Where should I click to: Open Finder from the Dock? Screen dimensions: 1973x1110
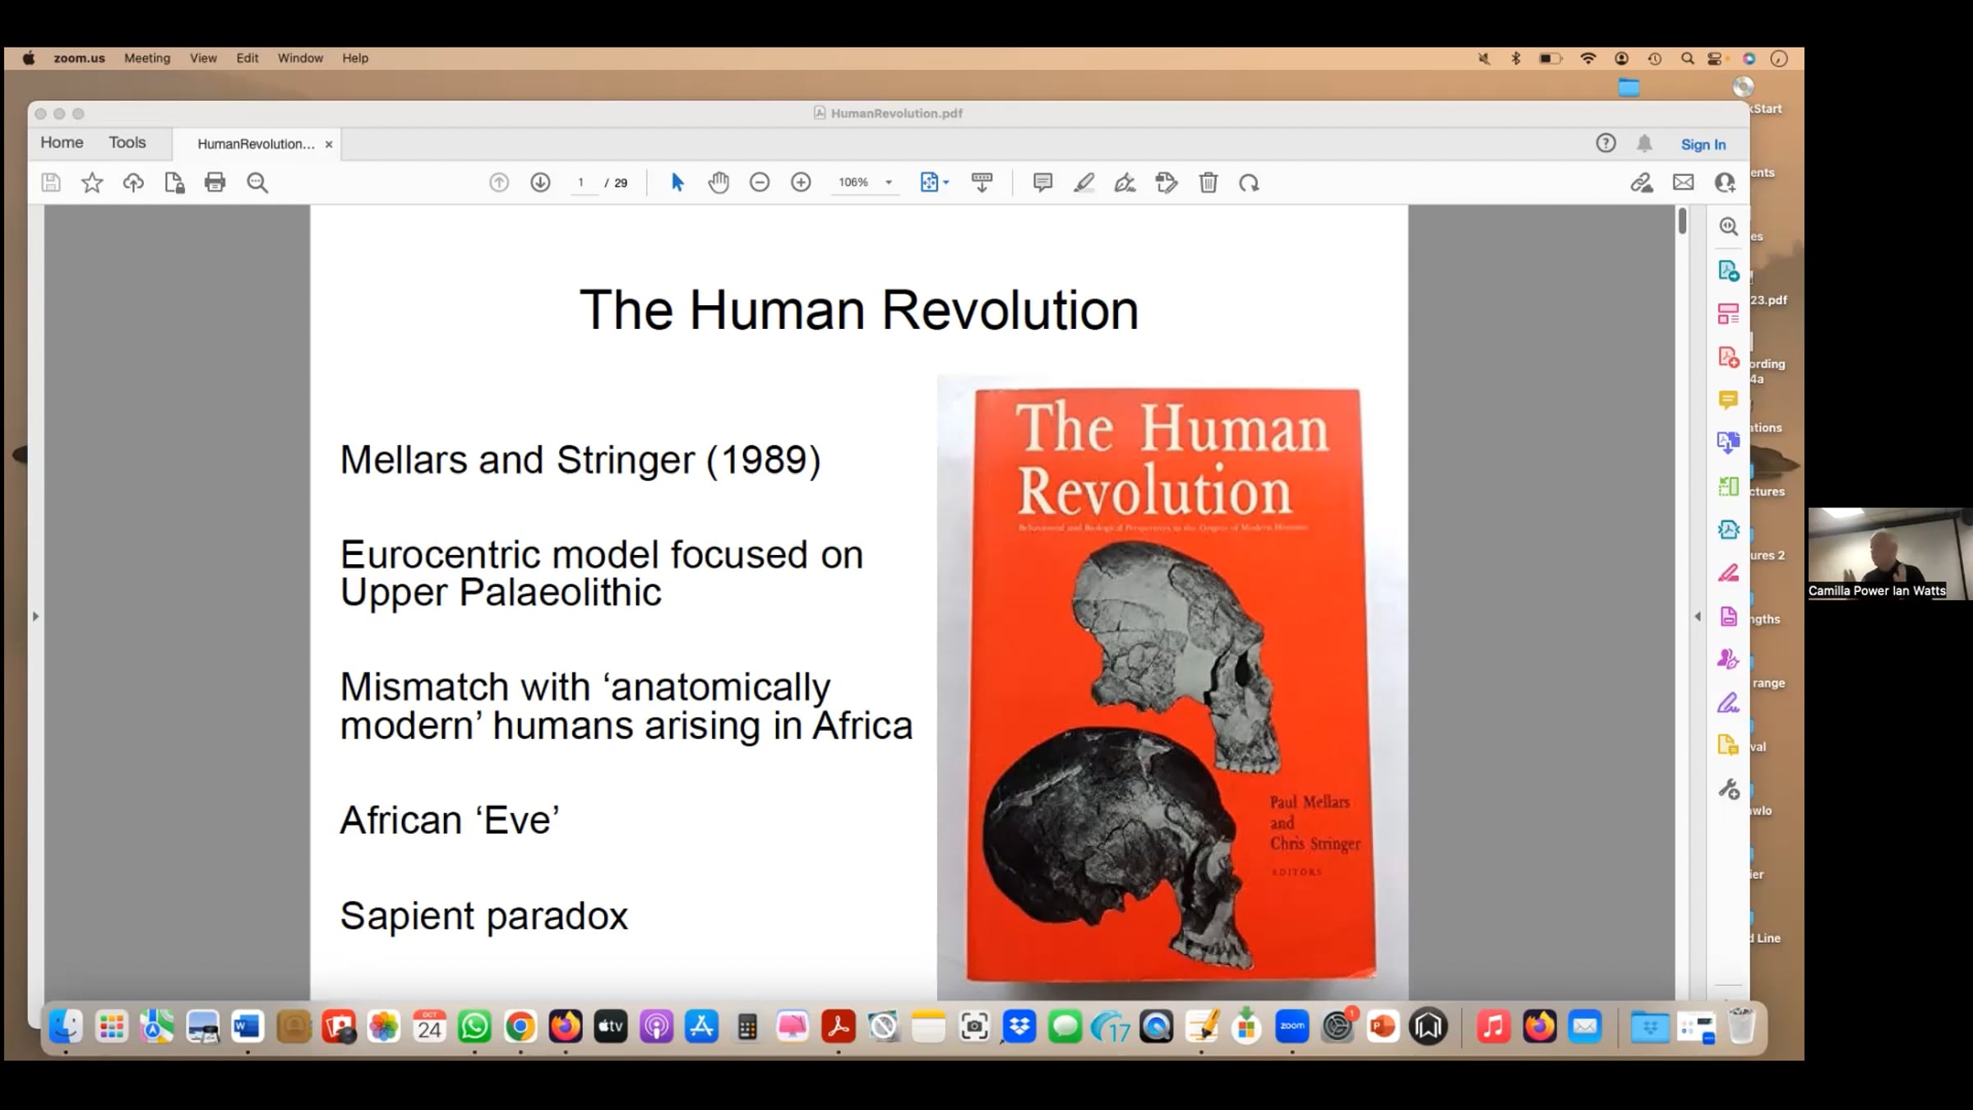pos(66,1026)
